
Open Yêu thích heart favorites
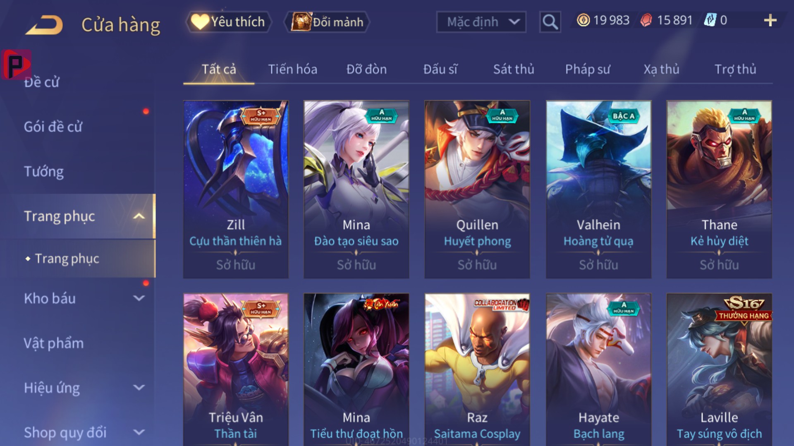click(x=229, y=22)
